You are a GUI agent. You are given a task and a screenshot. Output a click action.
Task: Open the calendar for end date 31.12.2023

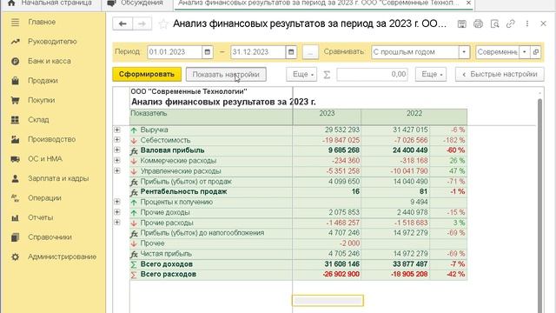pyautogui.click(x=291, y=52)
